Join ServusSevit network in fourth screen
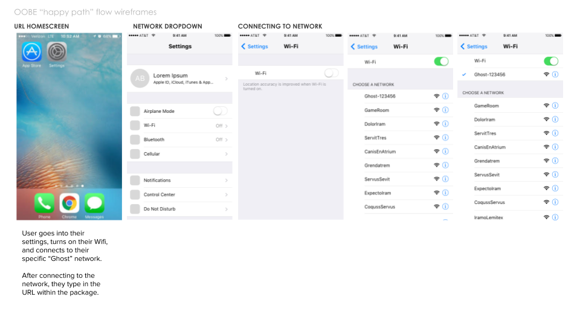Image resolution: width=580 pixels, height=326 pixels. 400,179
